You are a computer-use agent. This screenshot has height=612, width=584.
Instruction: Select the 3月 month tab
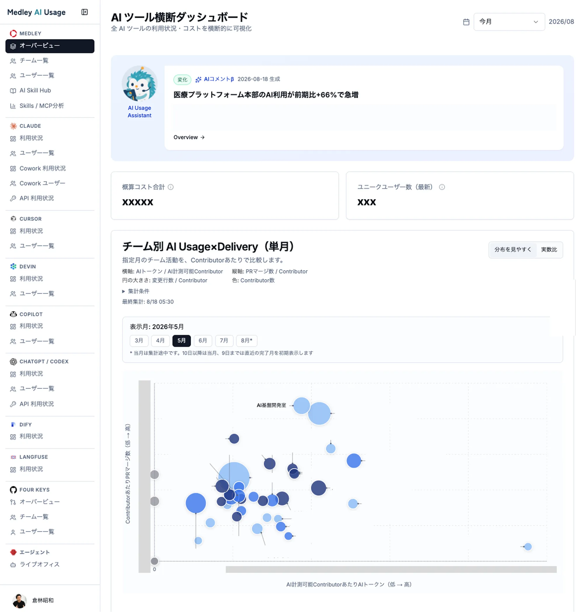click(139, 340)
